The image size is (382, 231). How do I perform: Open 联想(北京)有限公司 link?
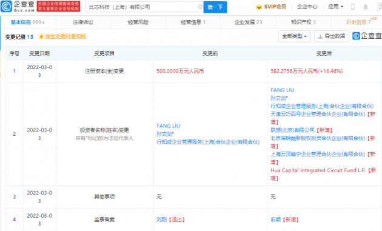(x=293, y=130)
